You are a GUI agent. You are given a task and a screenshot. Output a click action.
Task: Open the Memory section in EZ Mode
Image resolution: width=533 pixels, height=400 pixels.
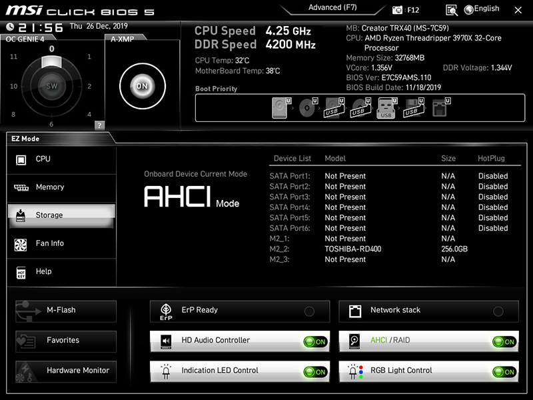(x=61, y=187)
